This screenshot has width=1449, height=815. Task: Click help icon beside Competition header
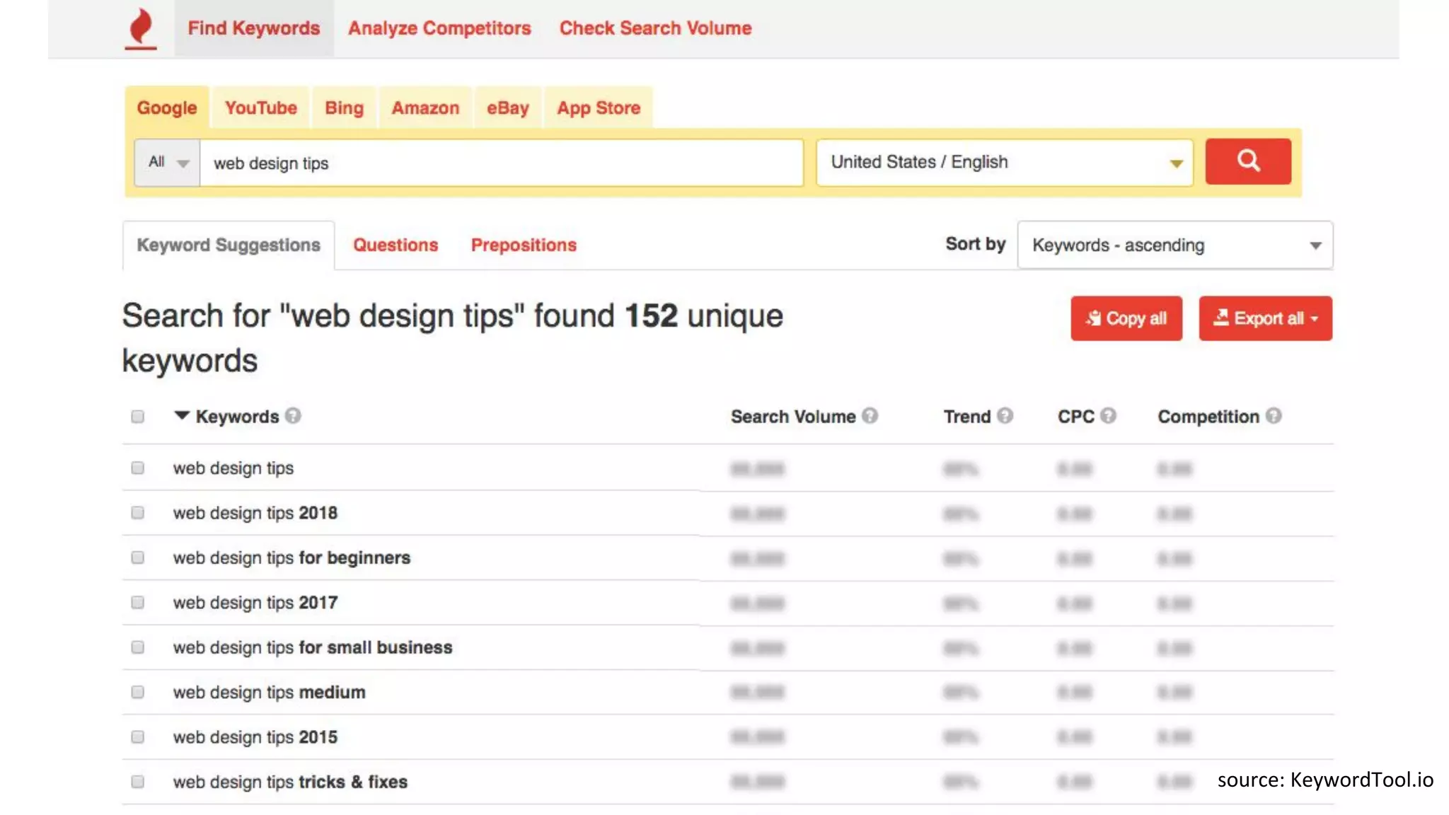click(x=1274, y=416)
